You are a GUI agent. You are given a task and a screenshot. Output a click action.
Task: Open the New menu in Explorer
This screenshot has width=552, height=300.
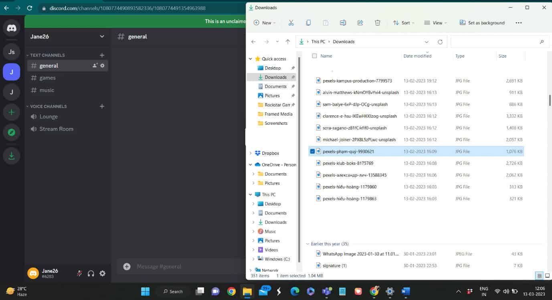264,23
